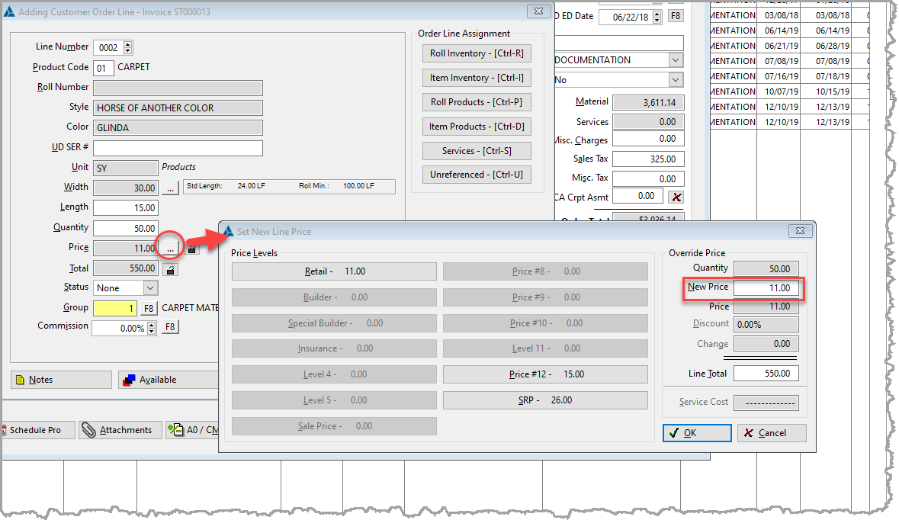Select Item Inventory - [Ctrl-I]
Viewport: 899px width, 520px height.
477,78
